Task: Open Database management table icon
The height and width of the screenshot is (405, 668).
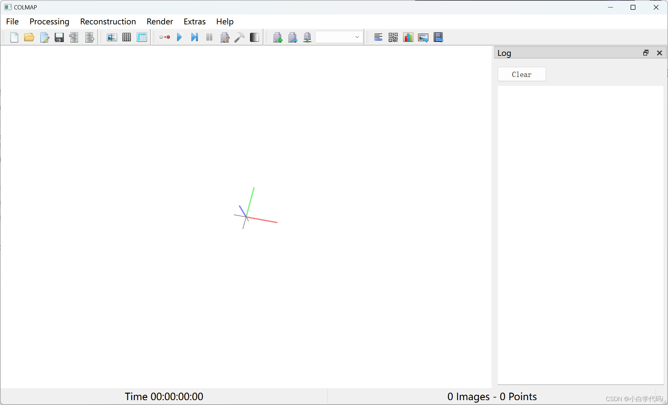Action: coord(142,37)
